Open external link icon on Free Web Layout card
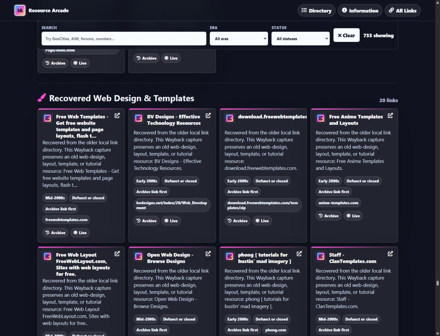 pyautogui.click(x=117, y=254)
